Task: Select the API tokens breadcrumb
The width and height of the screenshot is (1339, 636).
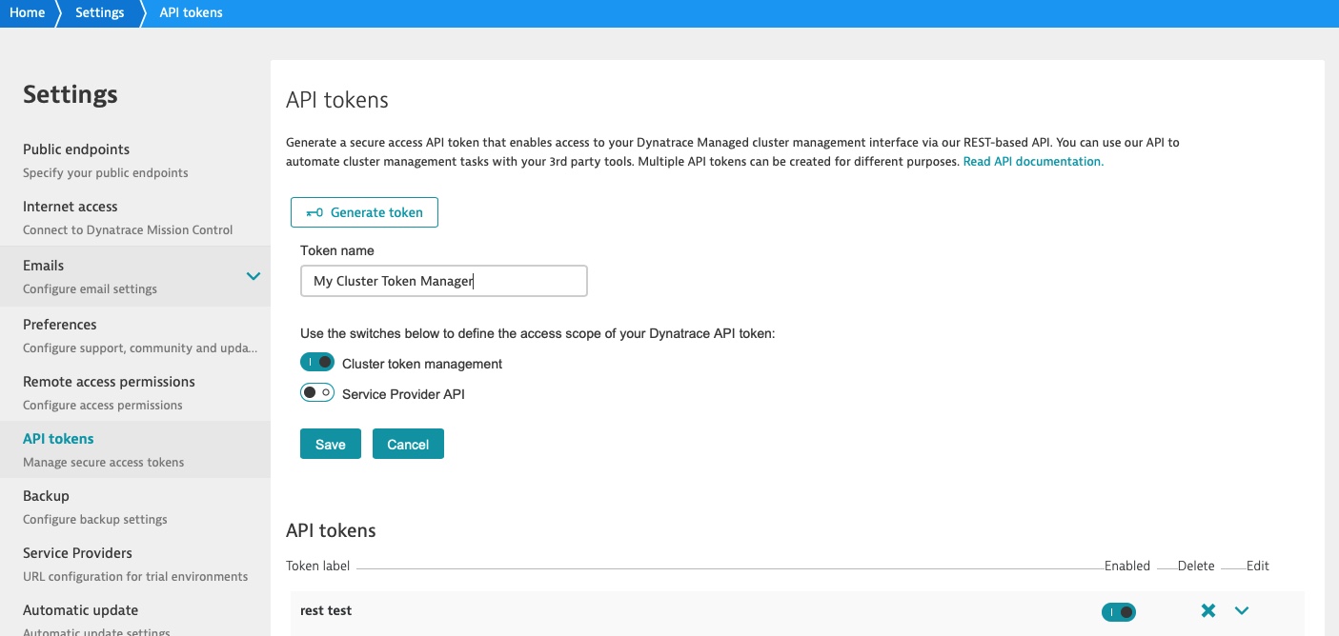Action: 192,12
